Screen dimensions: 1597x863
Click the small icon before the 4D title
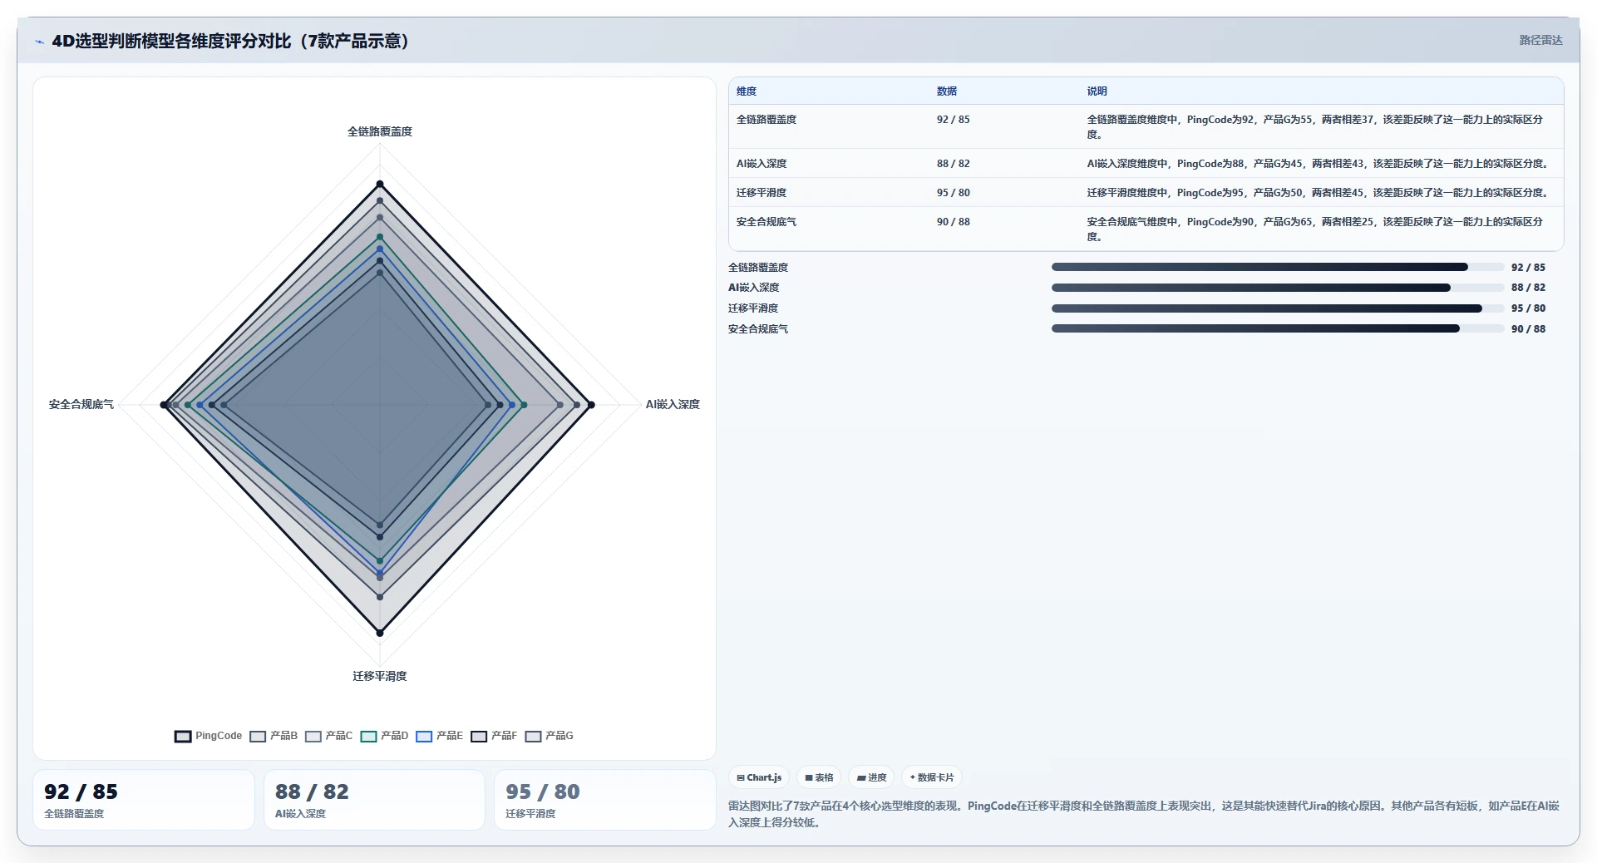click(39, 42)
